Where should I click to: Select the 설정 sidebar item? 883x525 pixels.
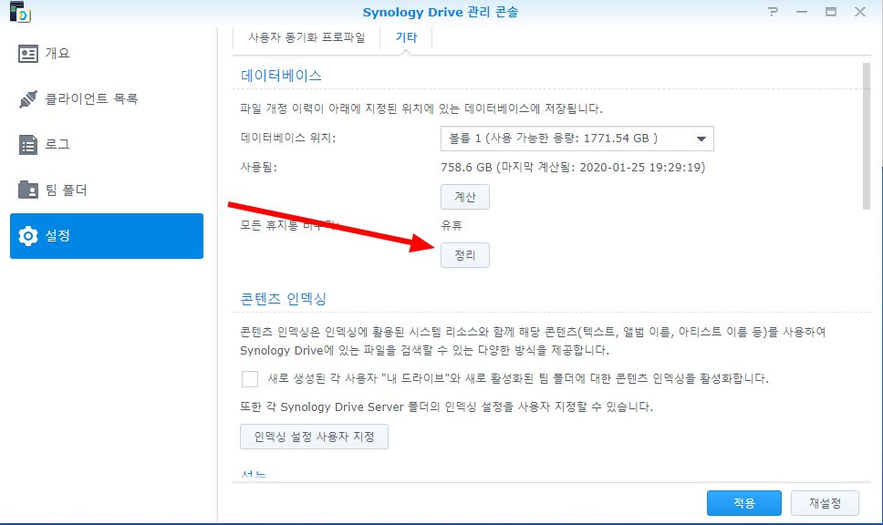pyautogui.click(x=107, y=236)
